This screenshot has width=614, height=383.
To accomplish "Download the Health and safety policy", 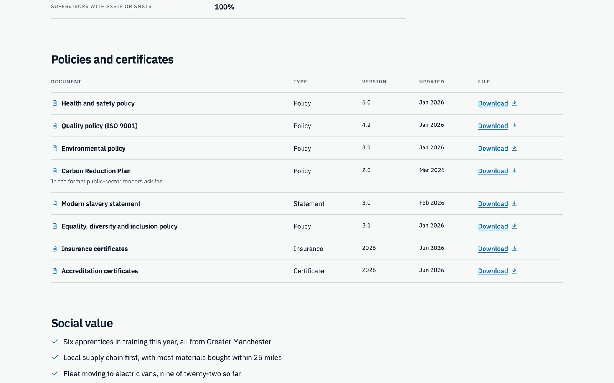I will 497,103.
